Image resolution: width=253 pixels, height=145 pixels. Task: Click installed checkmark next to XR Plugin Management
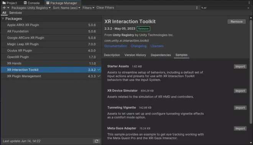[99, 76]
